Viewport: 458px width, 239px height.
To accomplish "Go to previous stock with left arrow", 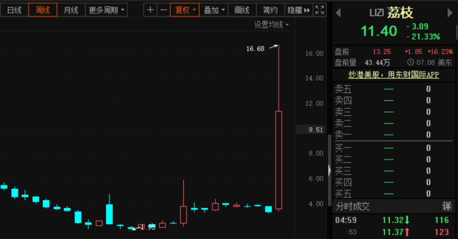I will click(338, 13).
